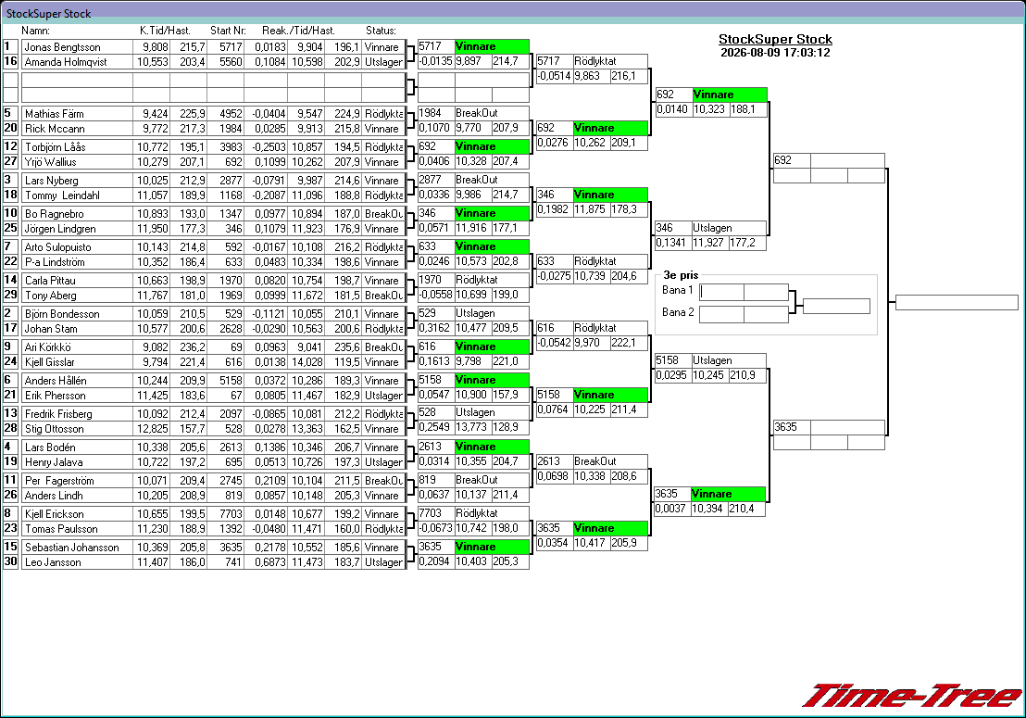Select Bo Ragnebro in the list
The image size is (1026, 718).
[x=77, y=214]
